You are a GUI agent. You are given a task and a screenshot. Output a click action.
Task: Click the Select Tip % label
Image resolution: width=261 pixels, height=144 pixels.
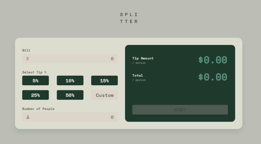(34, 72)
